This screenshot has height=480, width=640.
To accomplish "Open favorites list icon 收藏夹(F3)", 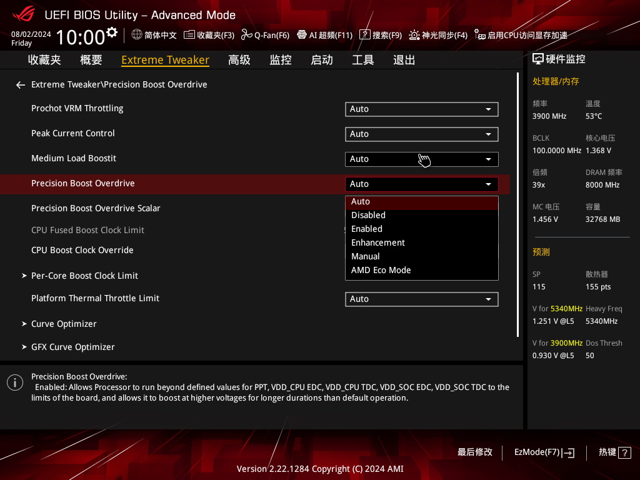I will 189,35.
